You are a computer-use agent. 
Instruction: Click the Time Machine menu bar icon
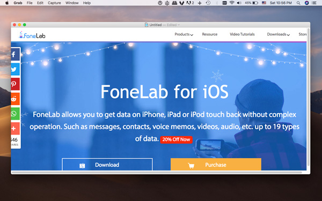(x=208, y=3)
